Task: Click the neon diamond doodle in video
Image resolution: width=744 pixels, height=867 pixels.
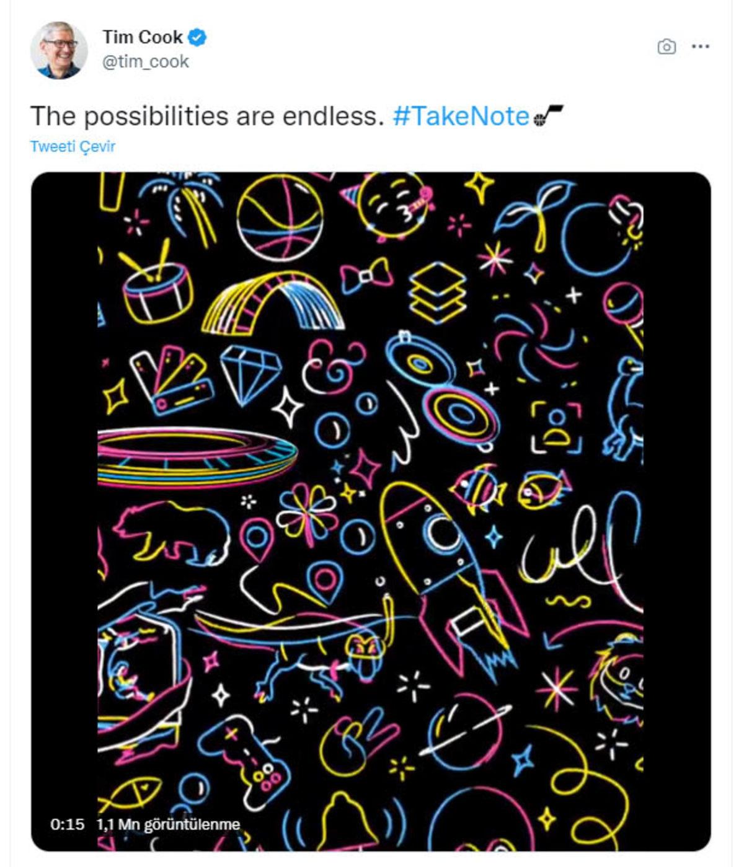Action: coord(251,373)
